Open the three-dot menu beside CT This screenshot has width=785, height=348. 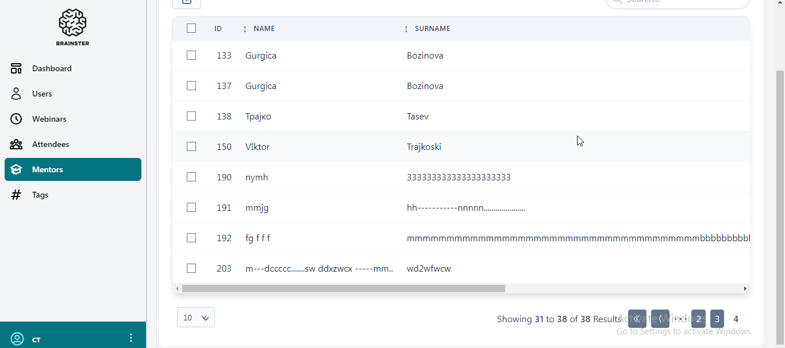click(131, 338)
